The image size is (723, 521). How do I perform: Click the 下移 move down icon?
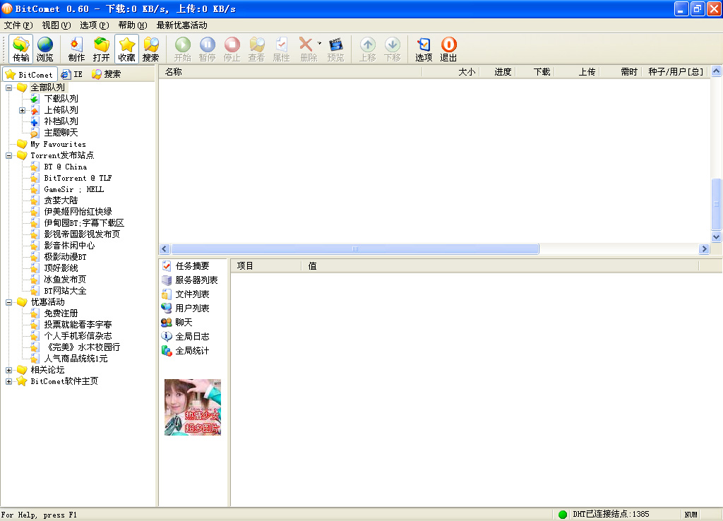(x=393, y=49)
